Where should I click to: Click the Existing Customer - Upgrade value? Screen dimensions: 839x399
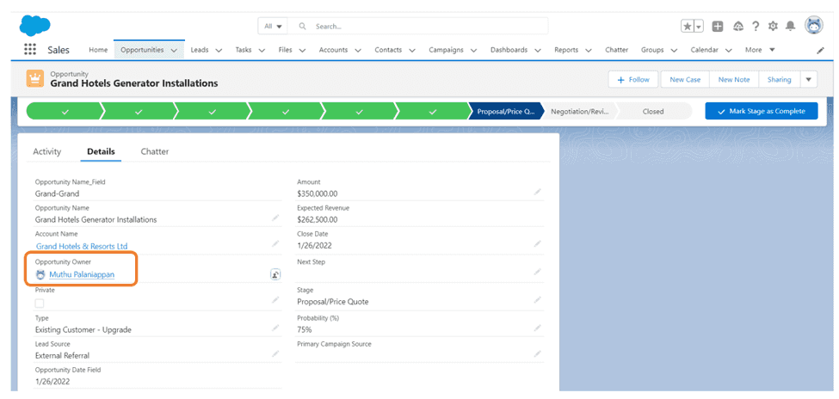tap(83, 330)
